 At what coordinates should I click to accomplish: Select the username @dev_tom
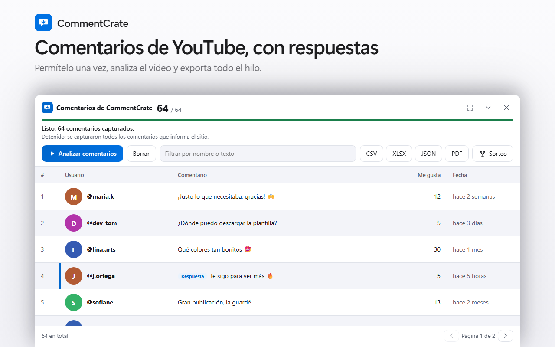(x=102, y=223)
